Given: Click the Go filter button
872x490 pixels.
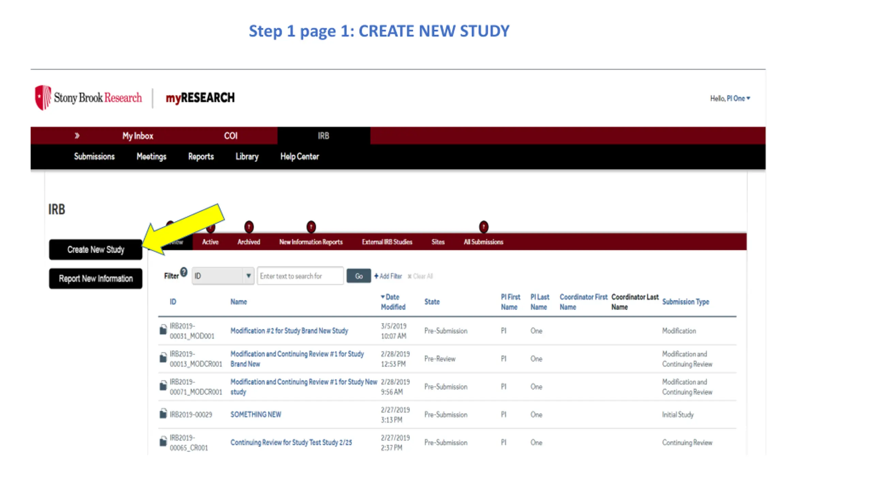Looking at the screenshot, I should [359, 276].
